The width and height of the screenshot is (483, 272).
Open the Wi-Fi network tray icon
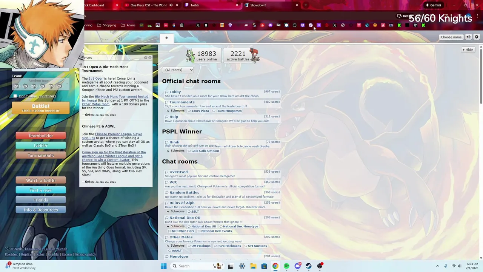click(x=454, y=266)
